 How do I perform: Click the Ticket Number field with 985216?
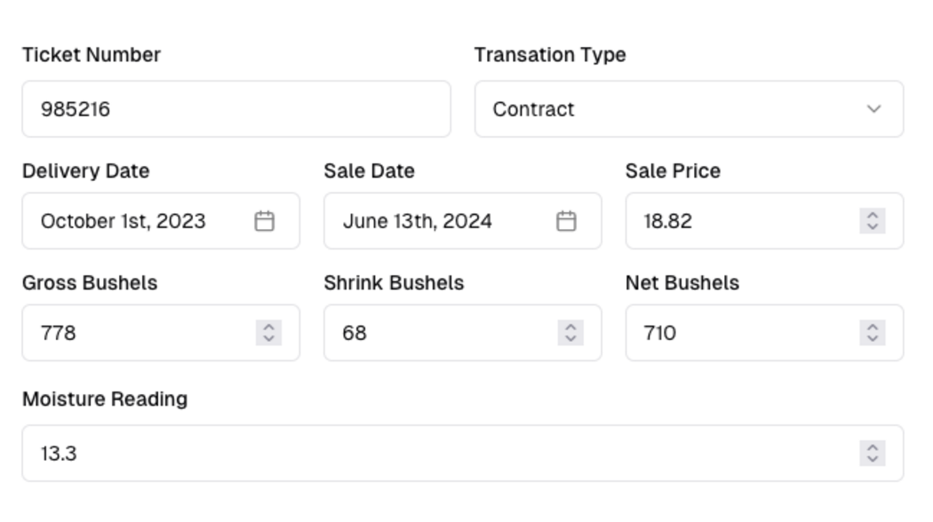[x=235, y=109]
